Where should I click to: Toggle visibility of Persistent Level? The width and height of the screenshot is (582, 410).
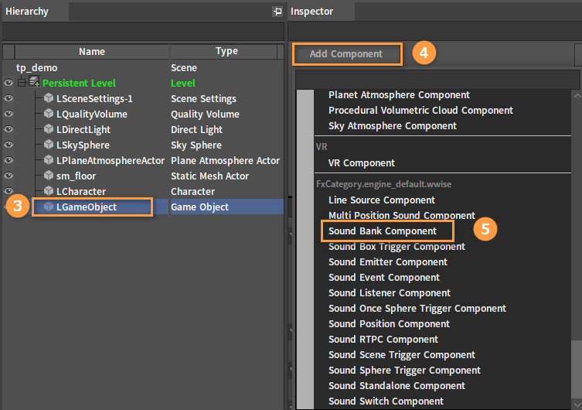(9, 83)
